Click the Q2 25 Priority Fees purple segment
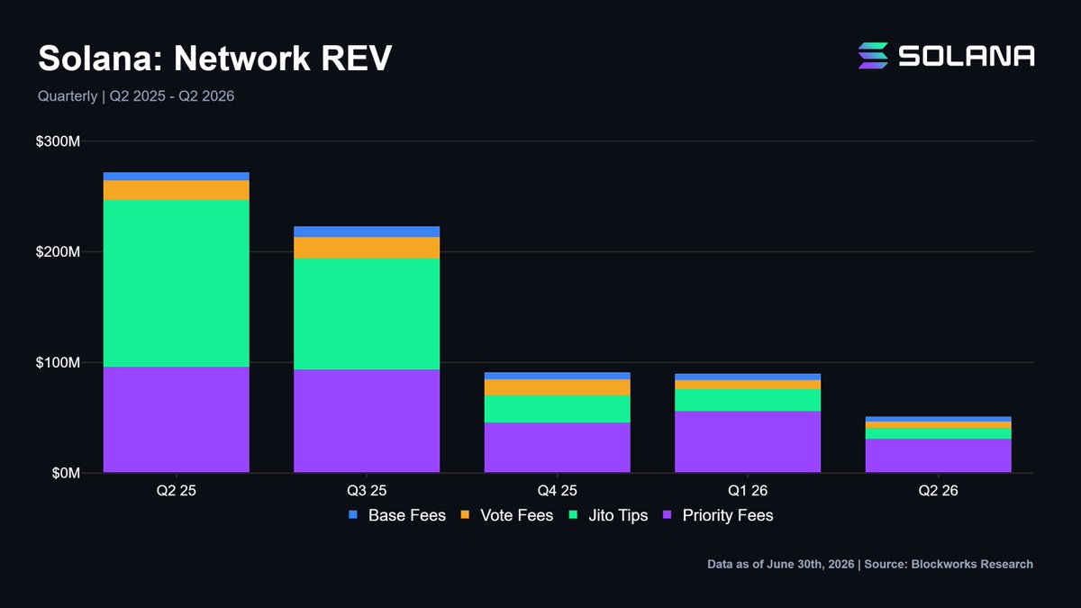1081x608 pixels. [177, 420]
